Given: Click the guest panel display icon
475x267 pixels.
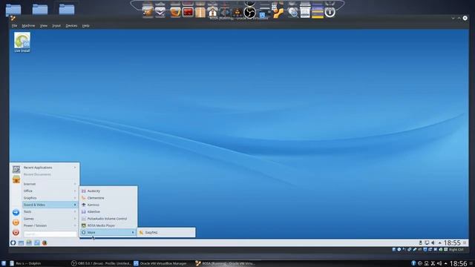Looking at the screenshot, I should [427, 243].
